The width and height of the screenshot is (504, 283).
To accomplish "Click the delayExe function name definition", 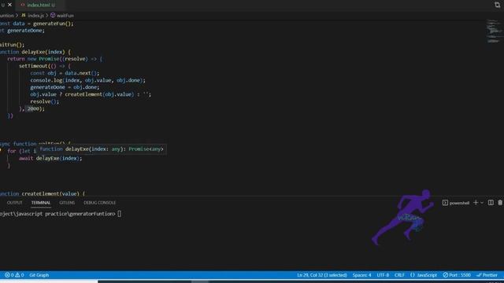I will point(34,52).
